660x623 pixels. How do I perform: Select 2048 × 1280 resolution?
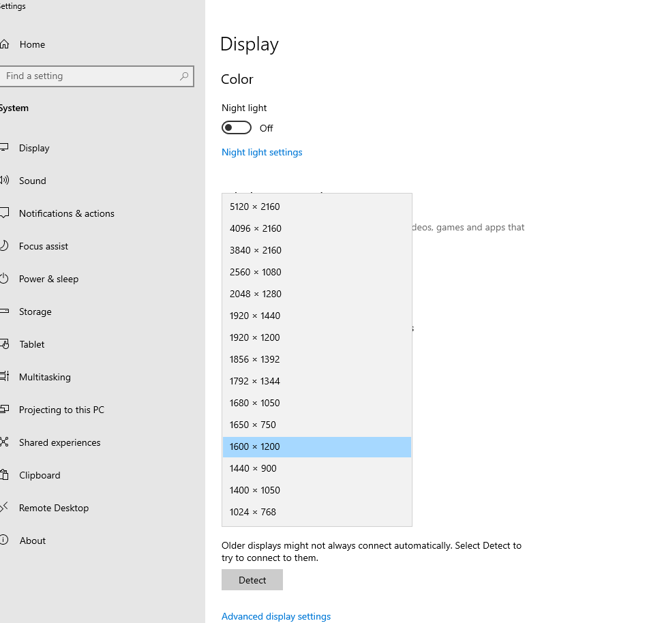tap(317, 294)
